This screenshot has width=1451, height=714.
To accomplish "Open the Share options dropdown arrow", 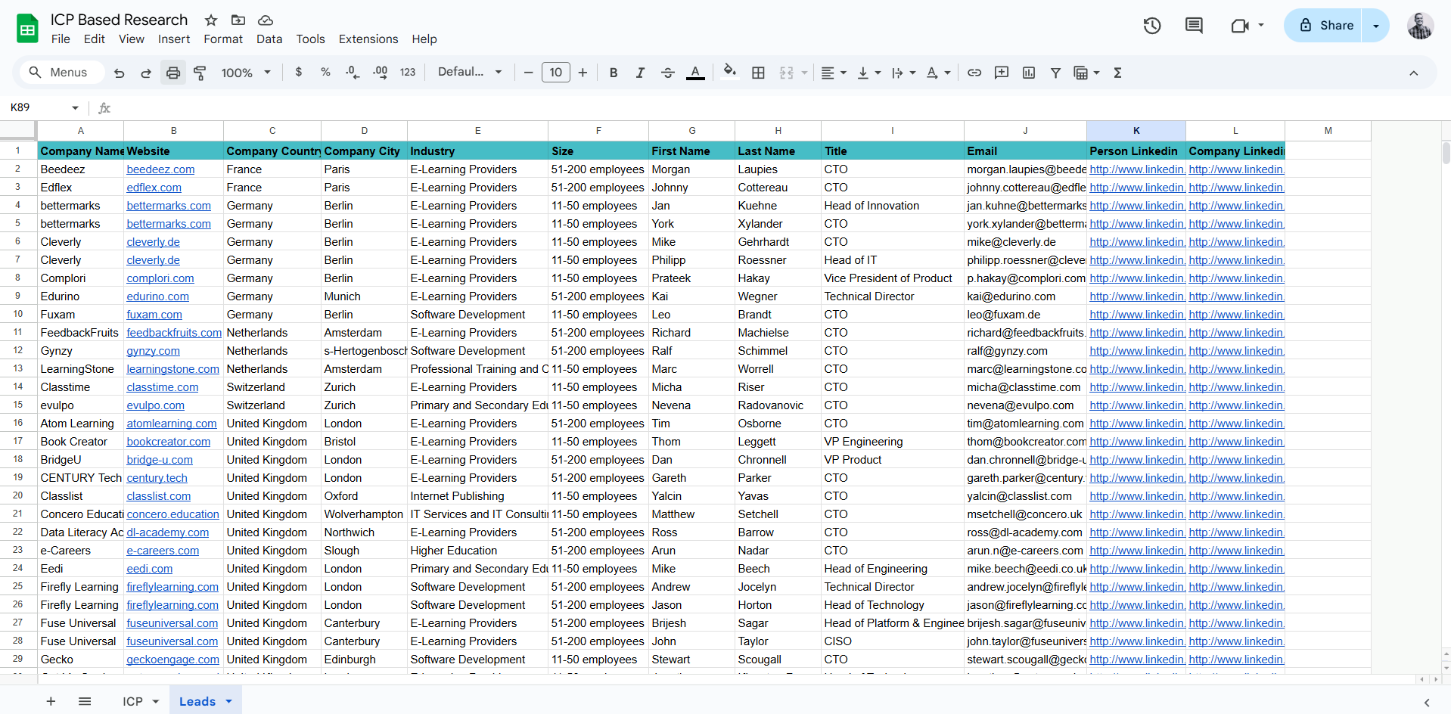I will (1375, 26).
